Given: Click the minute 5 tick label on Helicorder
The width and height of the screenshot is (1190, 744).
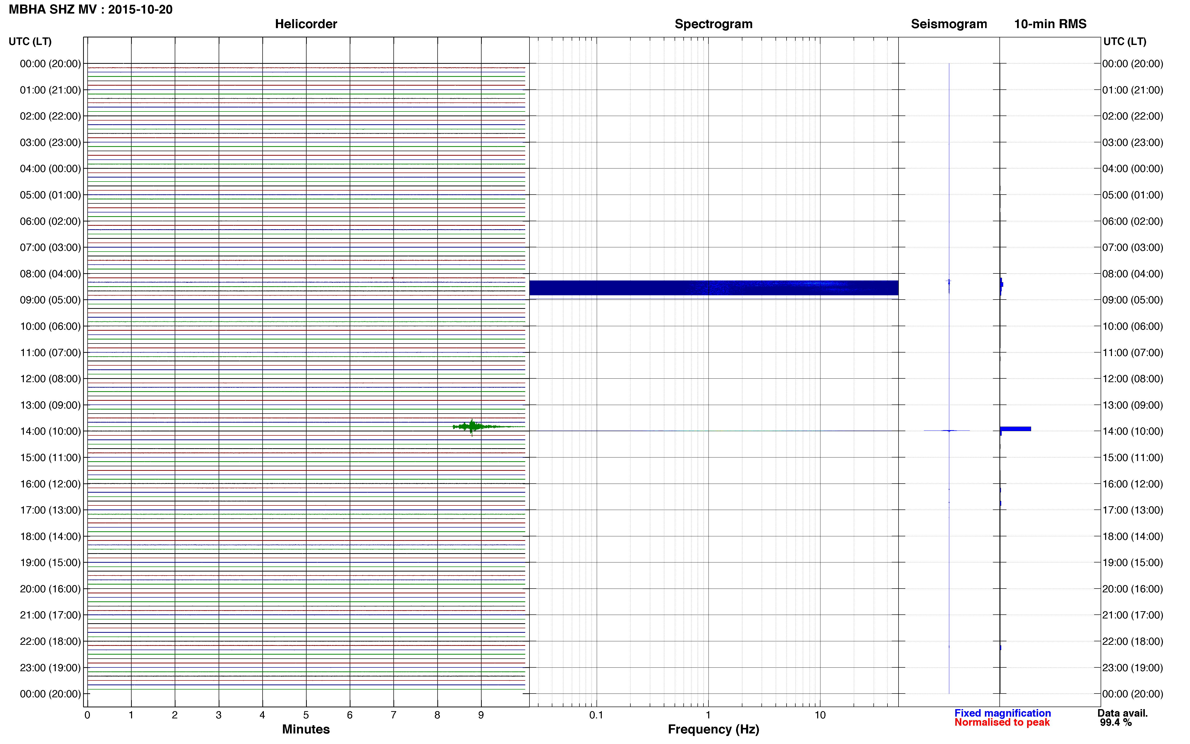Looking at the screenshot, I should click(x=306, y=715).
